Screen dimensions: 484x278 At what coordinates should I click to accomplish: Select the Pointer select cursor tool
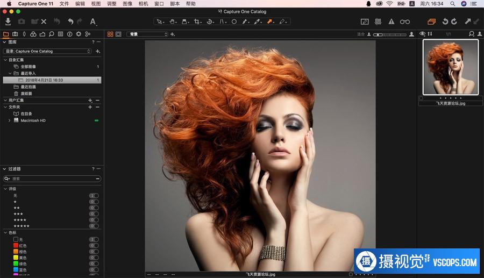click(x=160, y=22)
